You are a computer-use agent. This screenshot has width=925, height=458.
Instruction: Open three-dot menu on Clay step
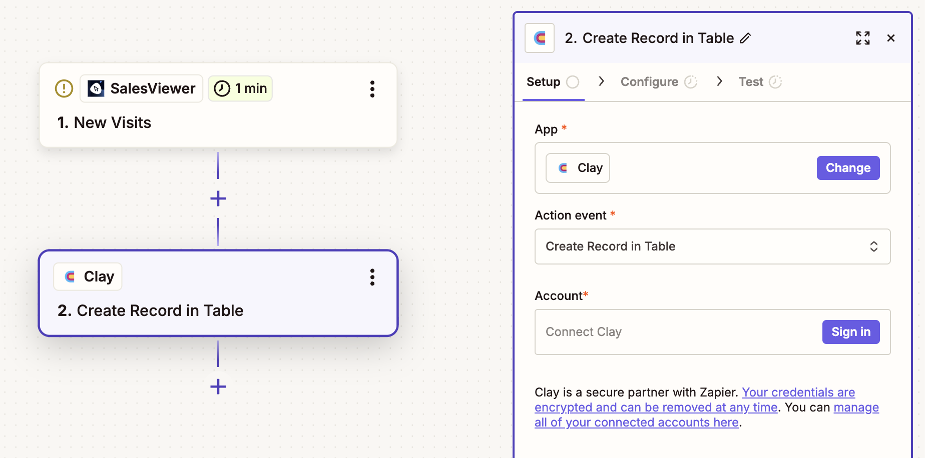coord(372,277)
